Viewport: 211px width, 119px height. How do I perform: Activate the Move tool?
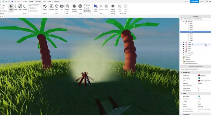click(x=15, y=7)
